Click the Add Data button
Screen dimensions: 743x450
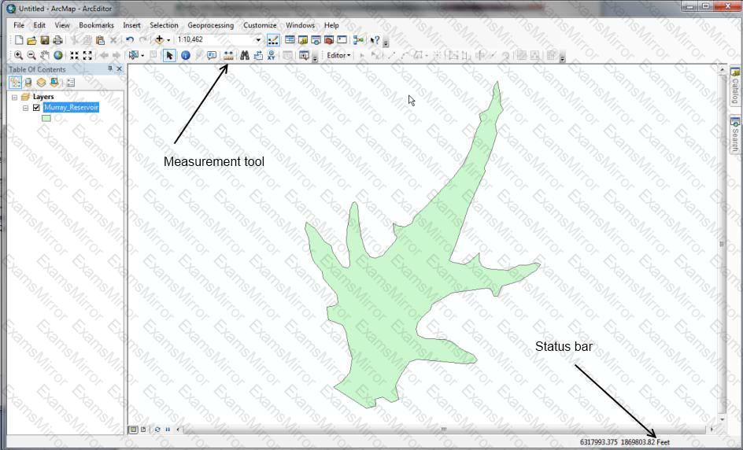tap(161, 40)
